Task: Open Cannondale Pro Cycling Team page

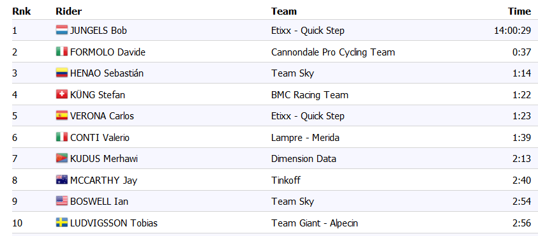Action: tap(333, 52)
